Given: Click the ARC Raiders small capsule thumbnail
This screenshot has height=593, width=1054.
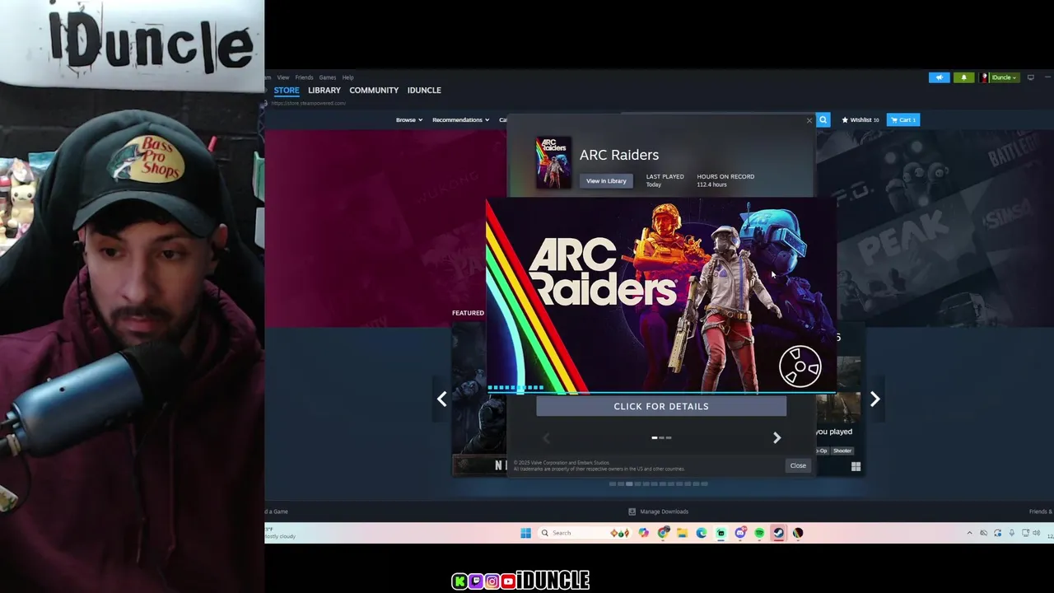Looking at the screenshot, I should click(553, 163).
